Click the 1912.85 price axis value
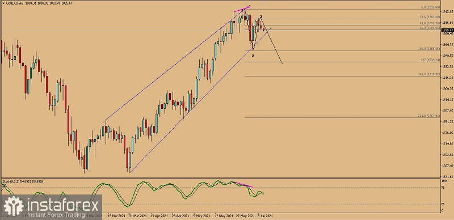Image resolution: width=454 pixels, height=220 pixels. 447,11
